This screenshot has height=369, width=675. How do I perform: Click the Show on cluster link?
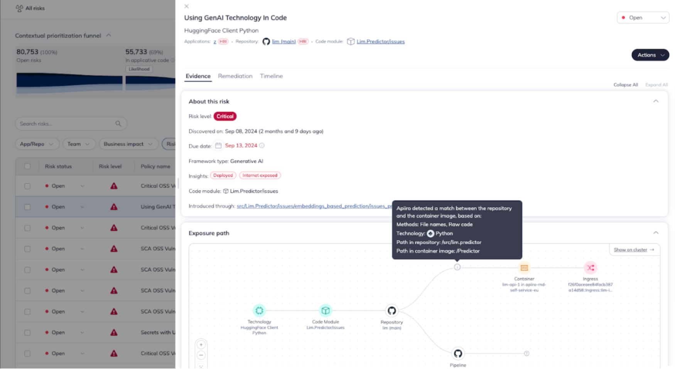click(x=634, y=250)
